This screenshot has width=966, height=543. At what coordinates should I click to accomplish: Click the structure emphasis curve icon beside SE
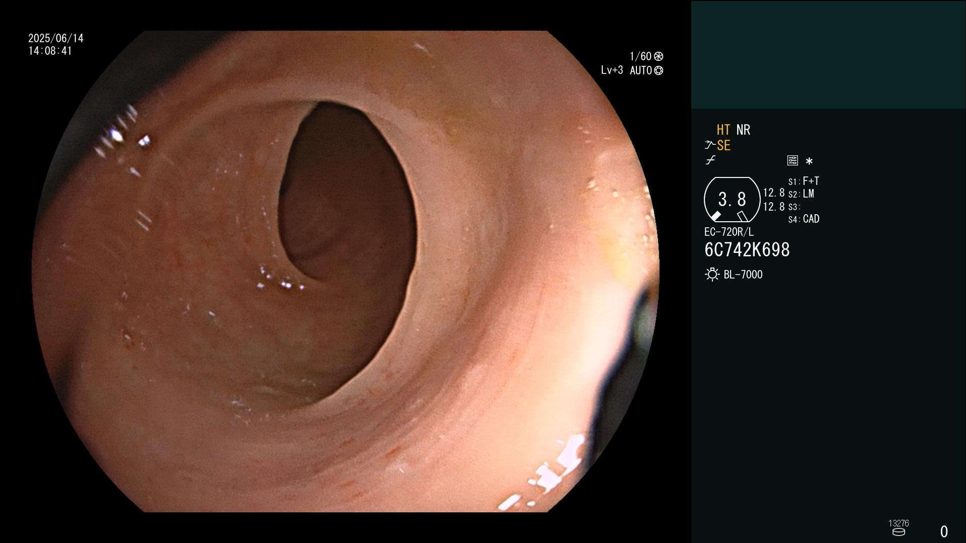(x=709, y=145)
